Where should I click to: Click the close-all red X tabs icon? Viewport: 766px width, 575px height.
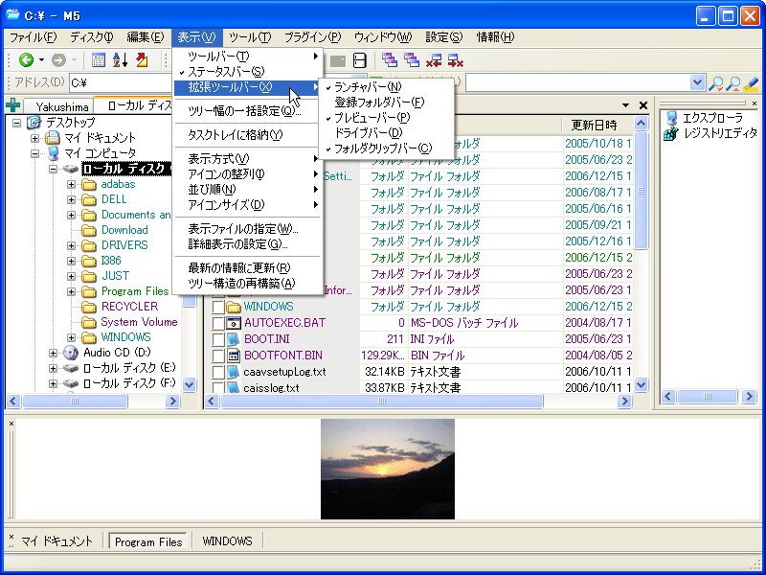pos(456,60)
